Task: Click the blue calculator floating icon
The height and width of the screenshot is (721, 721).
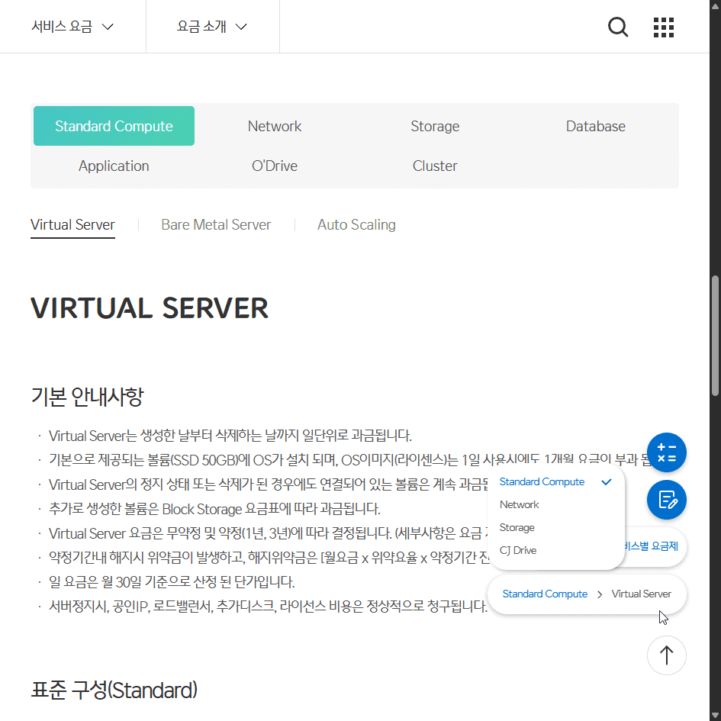Action: pyautogui.click(x=666, y=452)
